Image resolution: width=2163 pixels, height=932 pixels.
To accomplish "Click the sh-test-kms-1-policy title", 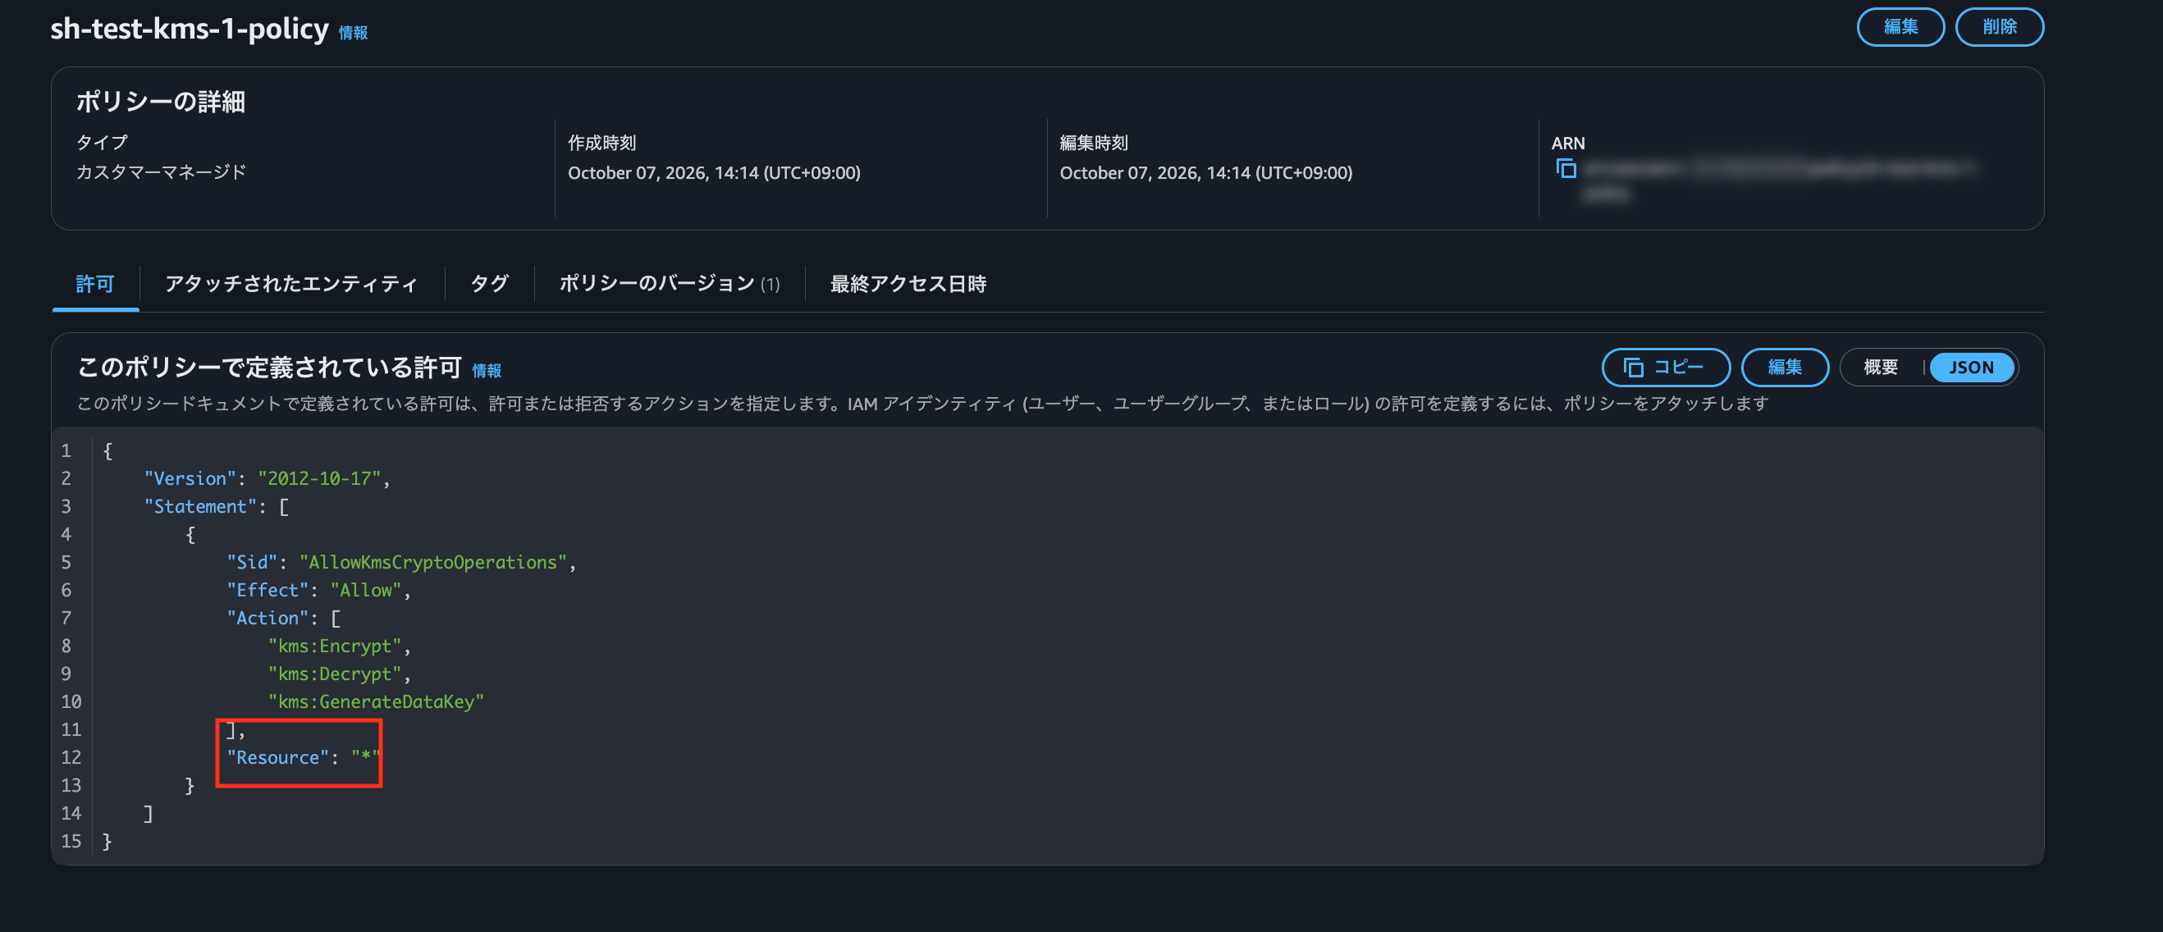I will point(190,29).
